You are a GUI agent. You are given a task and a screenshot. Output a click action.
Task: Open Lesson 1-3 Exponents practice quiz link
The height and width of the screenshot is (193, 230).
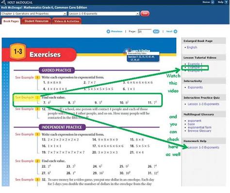[x=203, y=104]
